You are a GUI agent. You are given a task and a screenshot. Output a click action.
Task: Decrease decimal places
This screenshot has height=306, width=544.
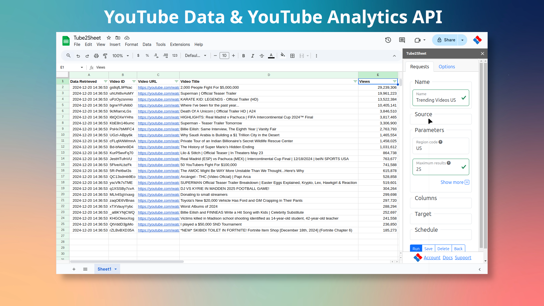(x=156, y=56)
